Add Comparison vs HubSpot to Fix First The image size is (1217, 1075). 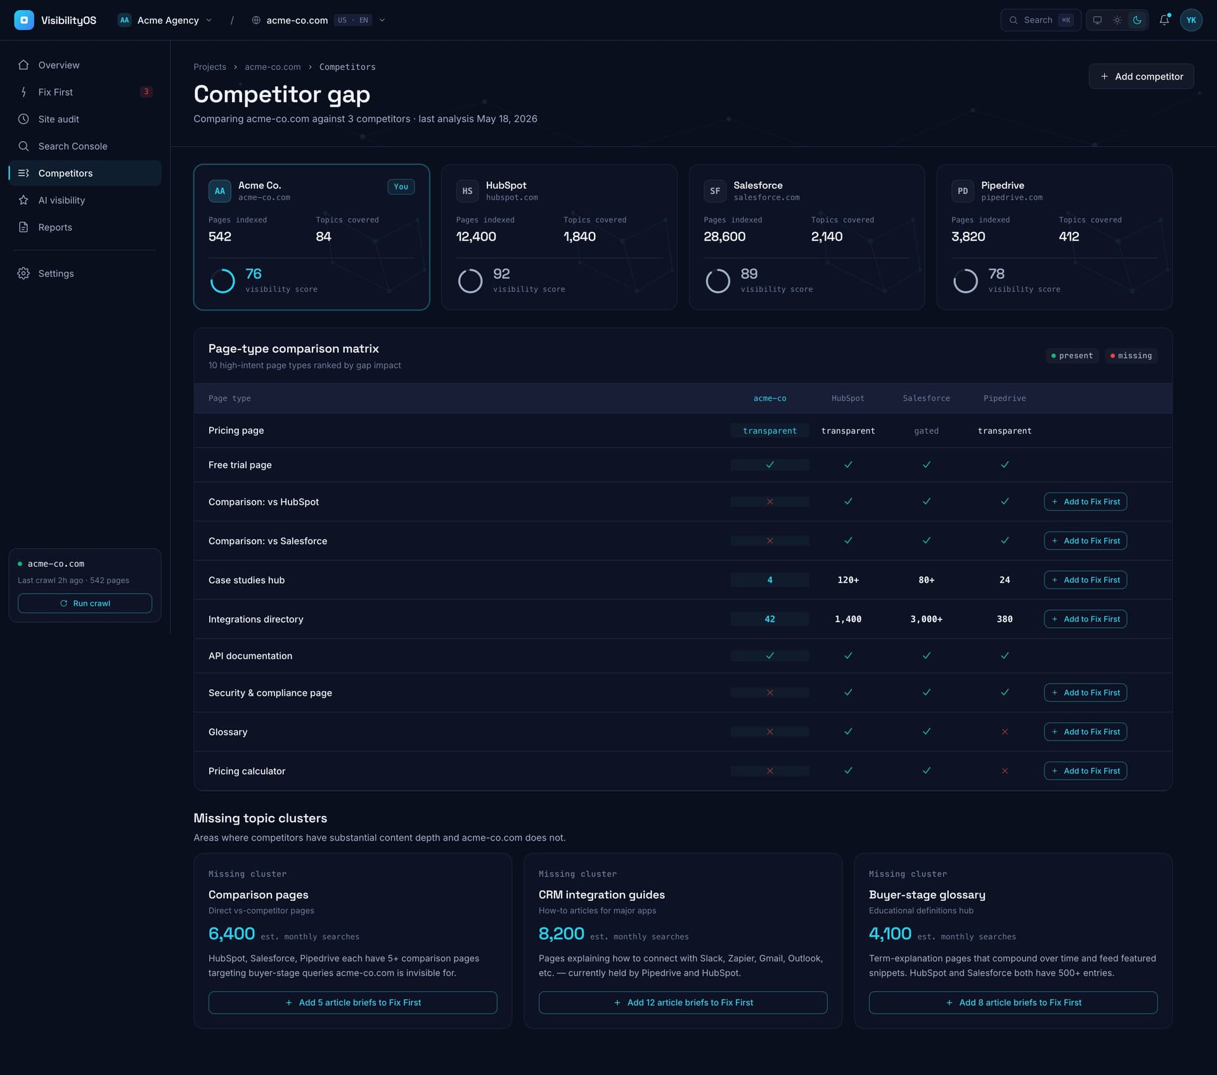1085,502
